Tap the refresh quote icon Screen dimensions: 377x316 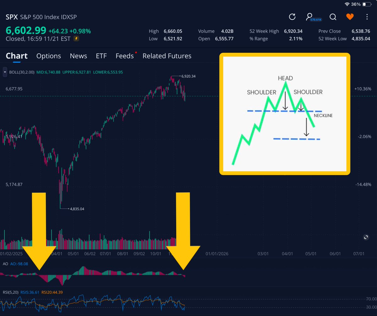[292, 17]
